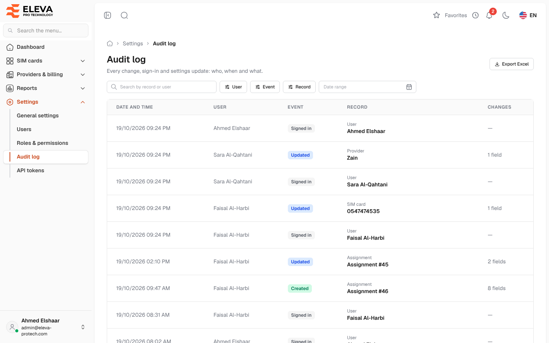Viewport: 549px width, 343px height.
Task: Click the SIM cards sidebar icon
Action: point(10,61)
